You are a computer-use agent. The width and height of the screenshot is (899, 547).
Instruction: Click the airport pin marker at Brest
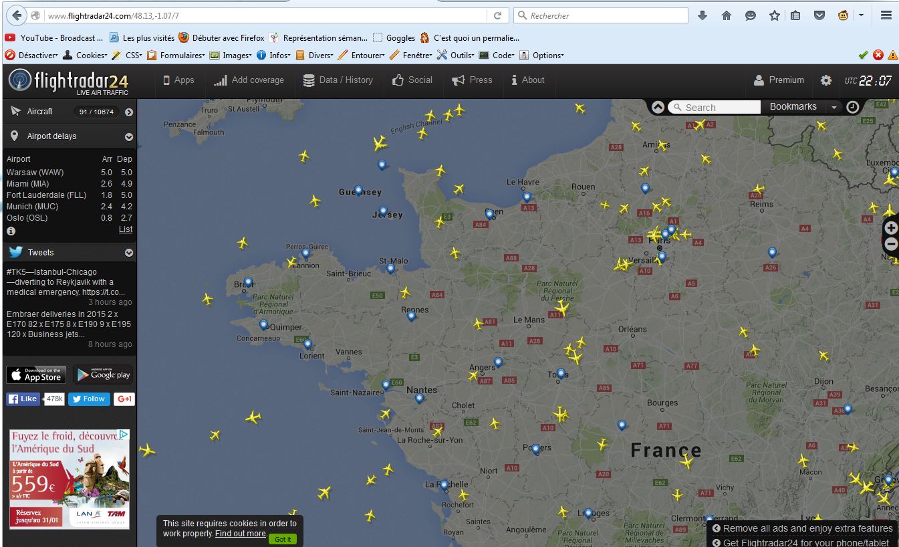(x=248, y=282)
